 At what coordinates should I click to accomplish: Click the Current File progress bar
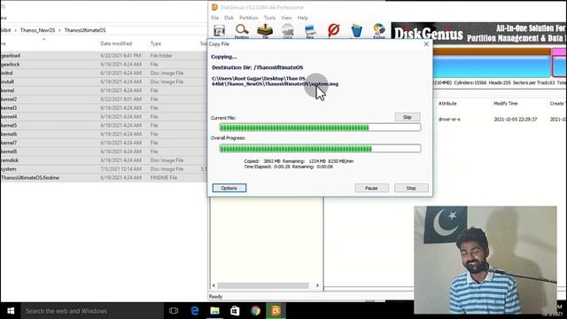pos(320,128)
